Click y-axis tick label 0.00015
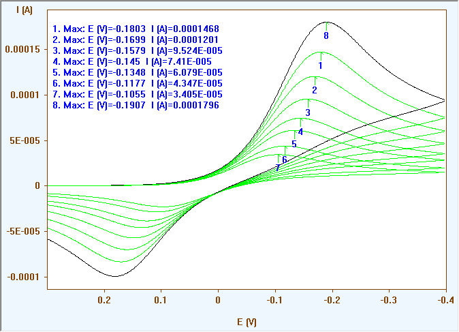Viewport: 459px width, 332px height. tap(22, 50)
